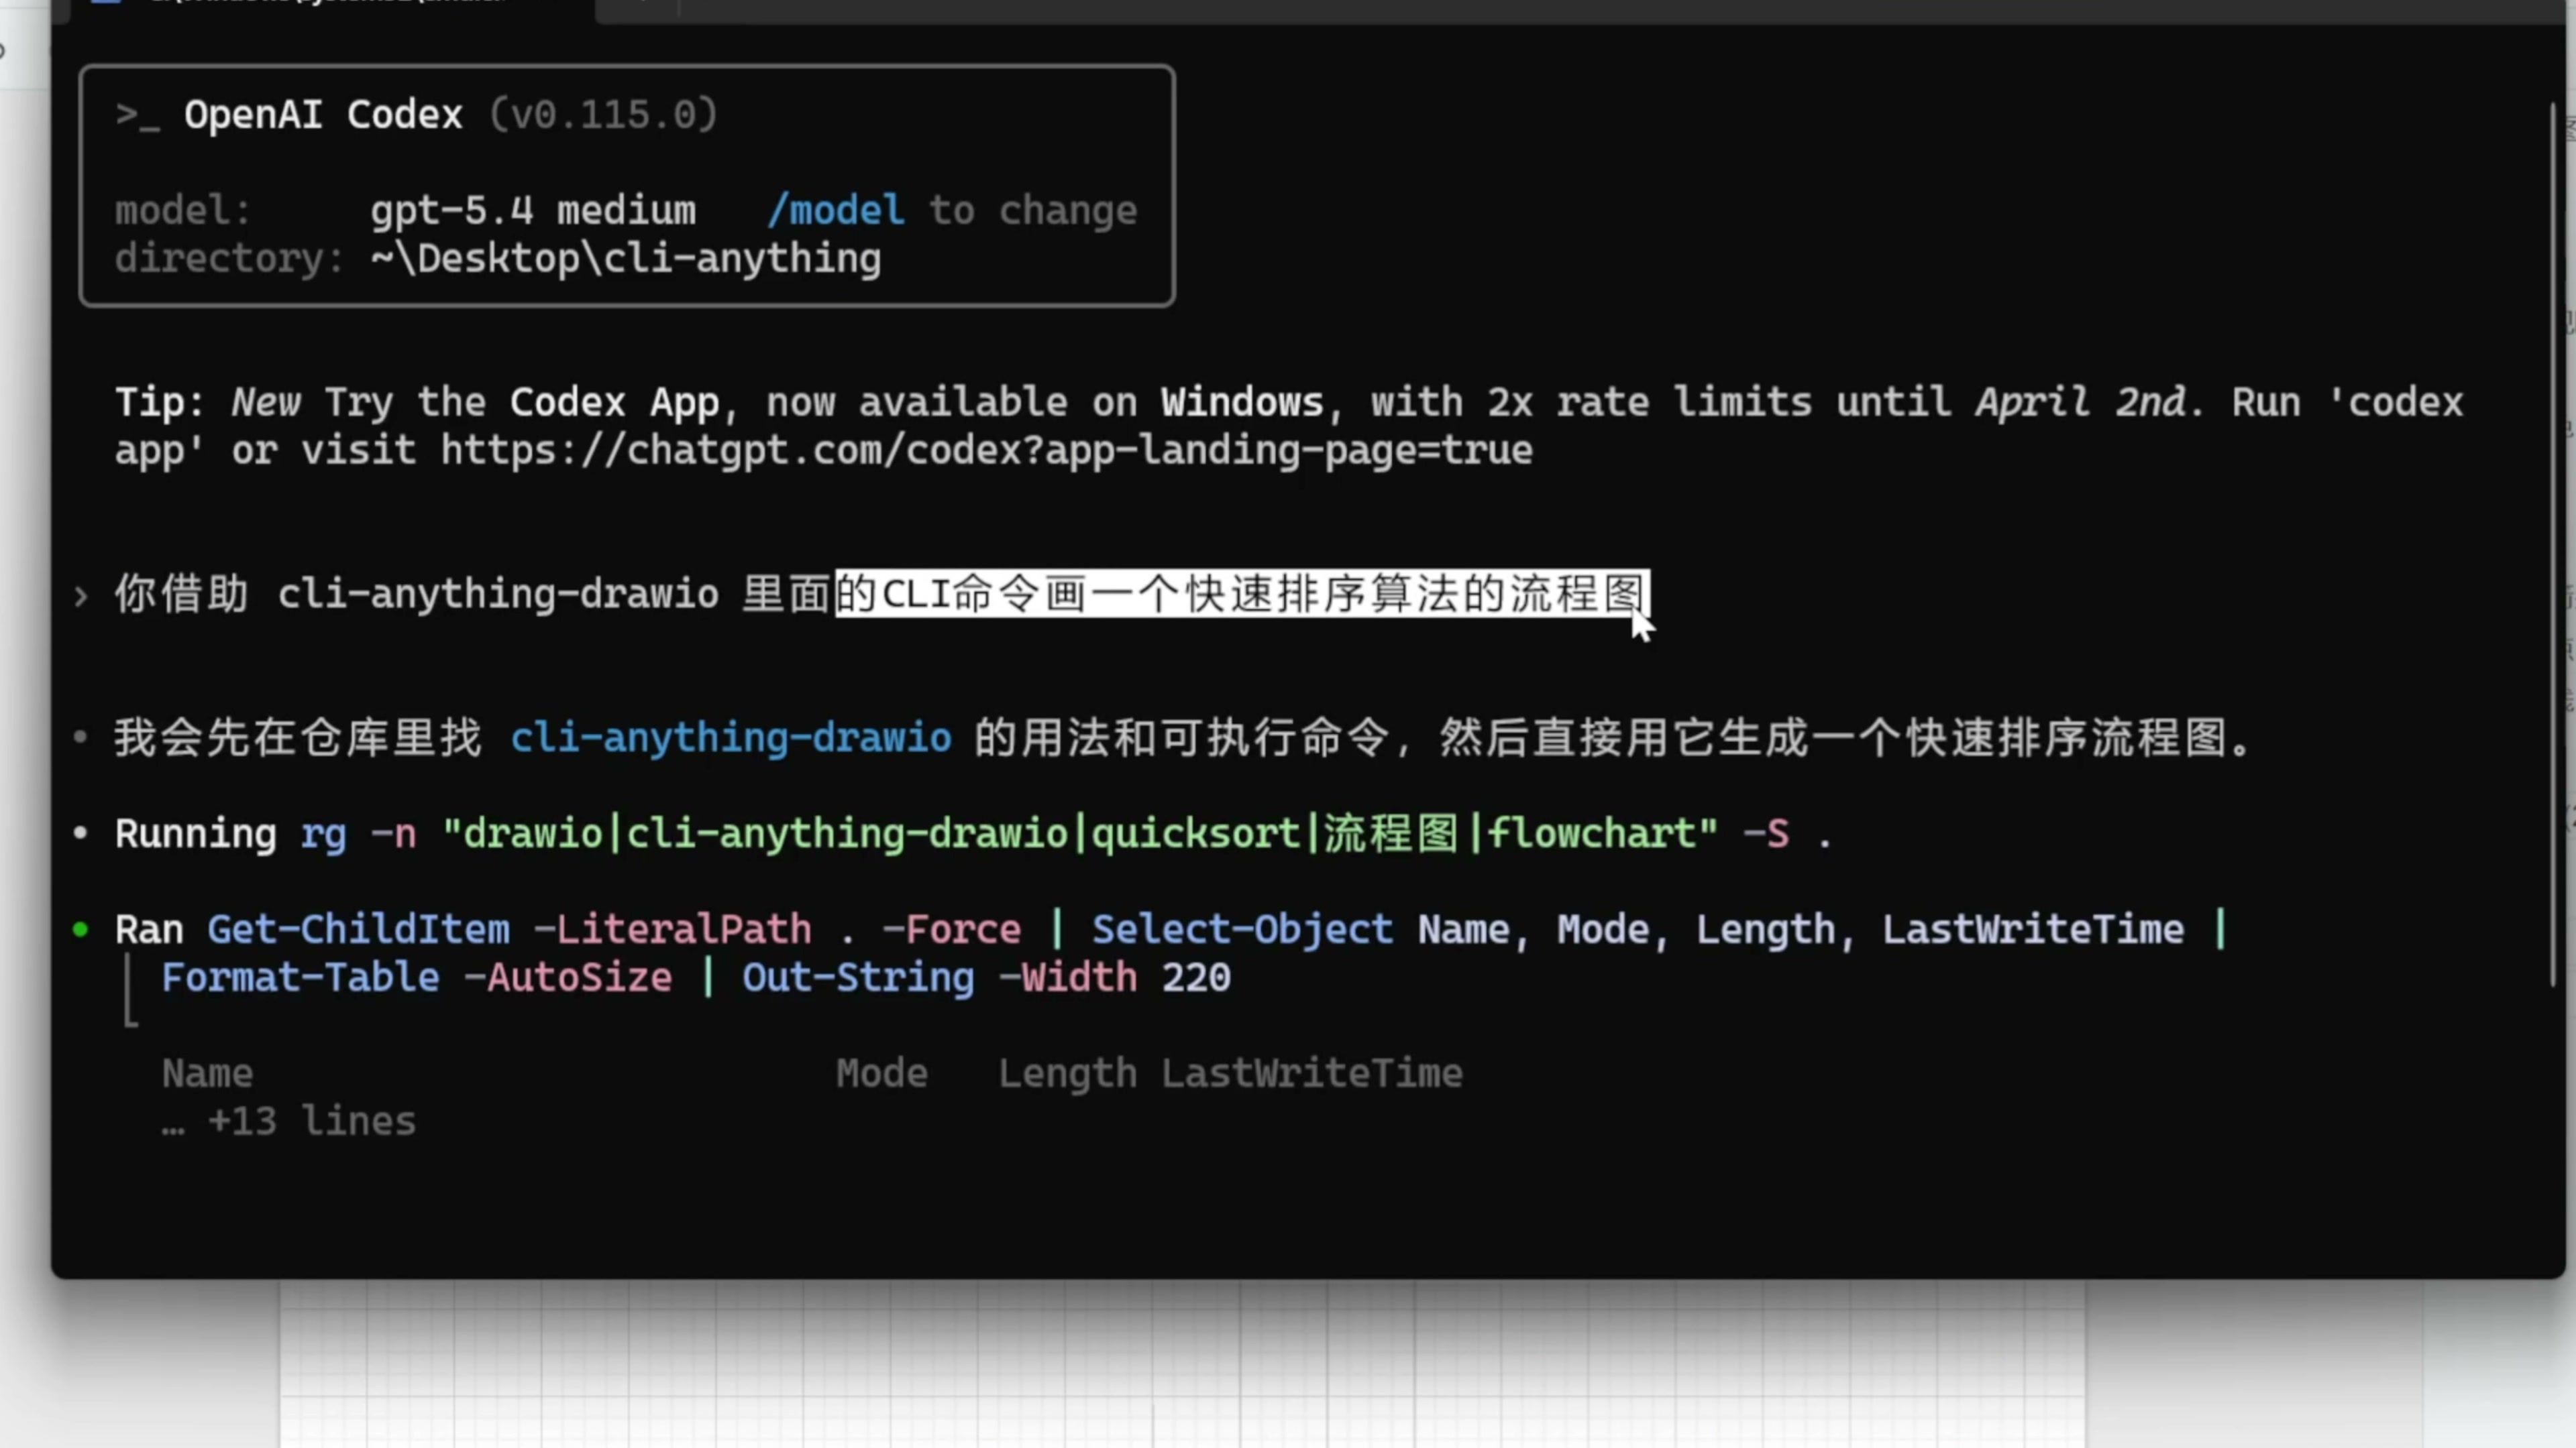Image resolution: width=2576 pixels, height=1448 pixels.
Task: Click the blue /model command text
Action: pos(836,211)
